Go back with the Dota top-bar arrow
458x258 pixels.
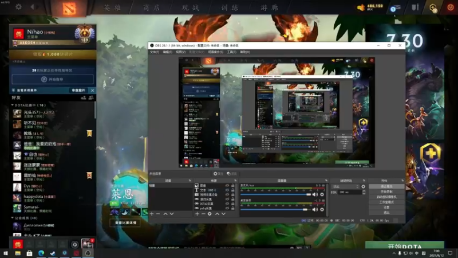click(x=33, y=7)
